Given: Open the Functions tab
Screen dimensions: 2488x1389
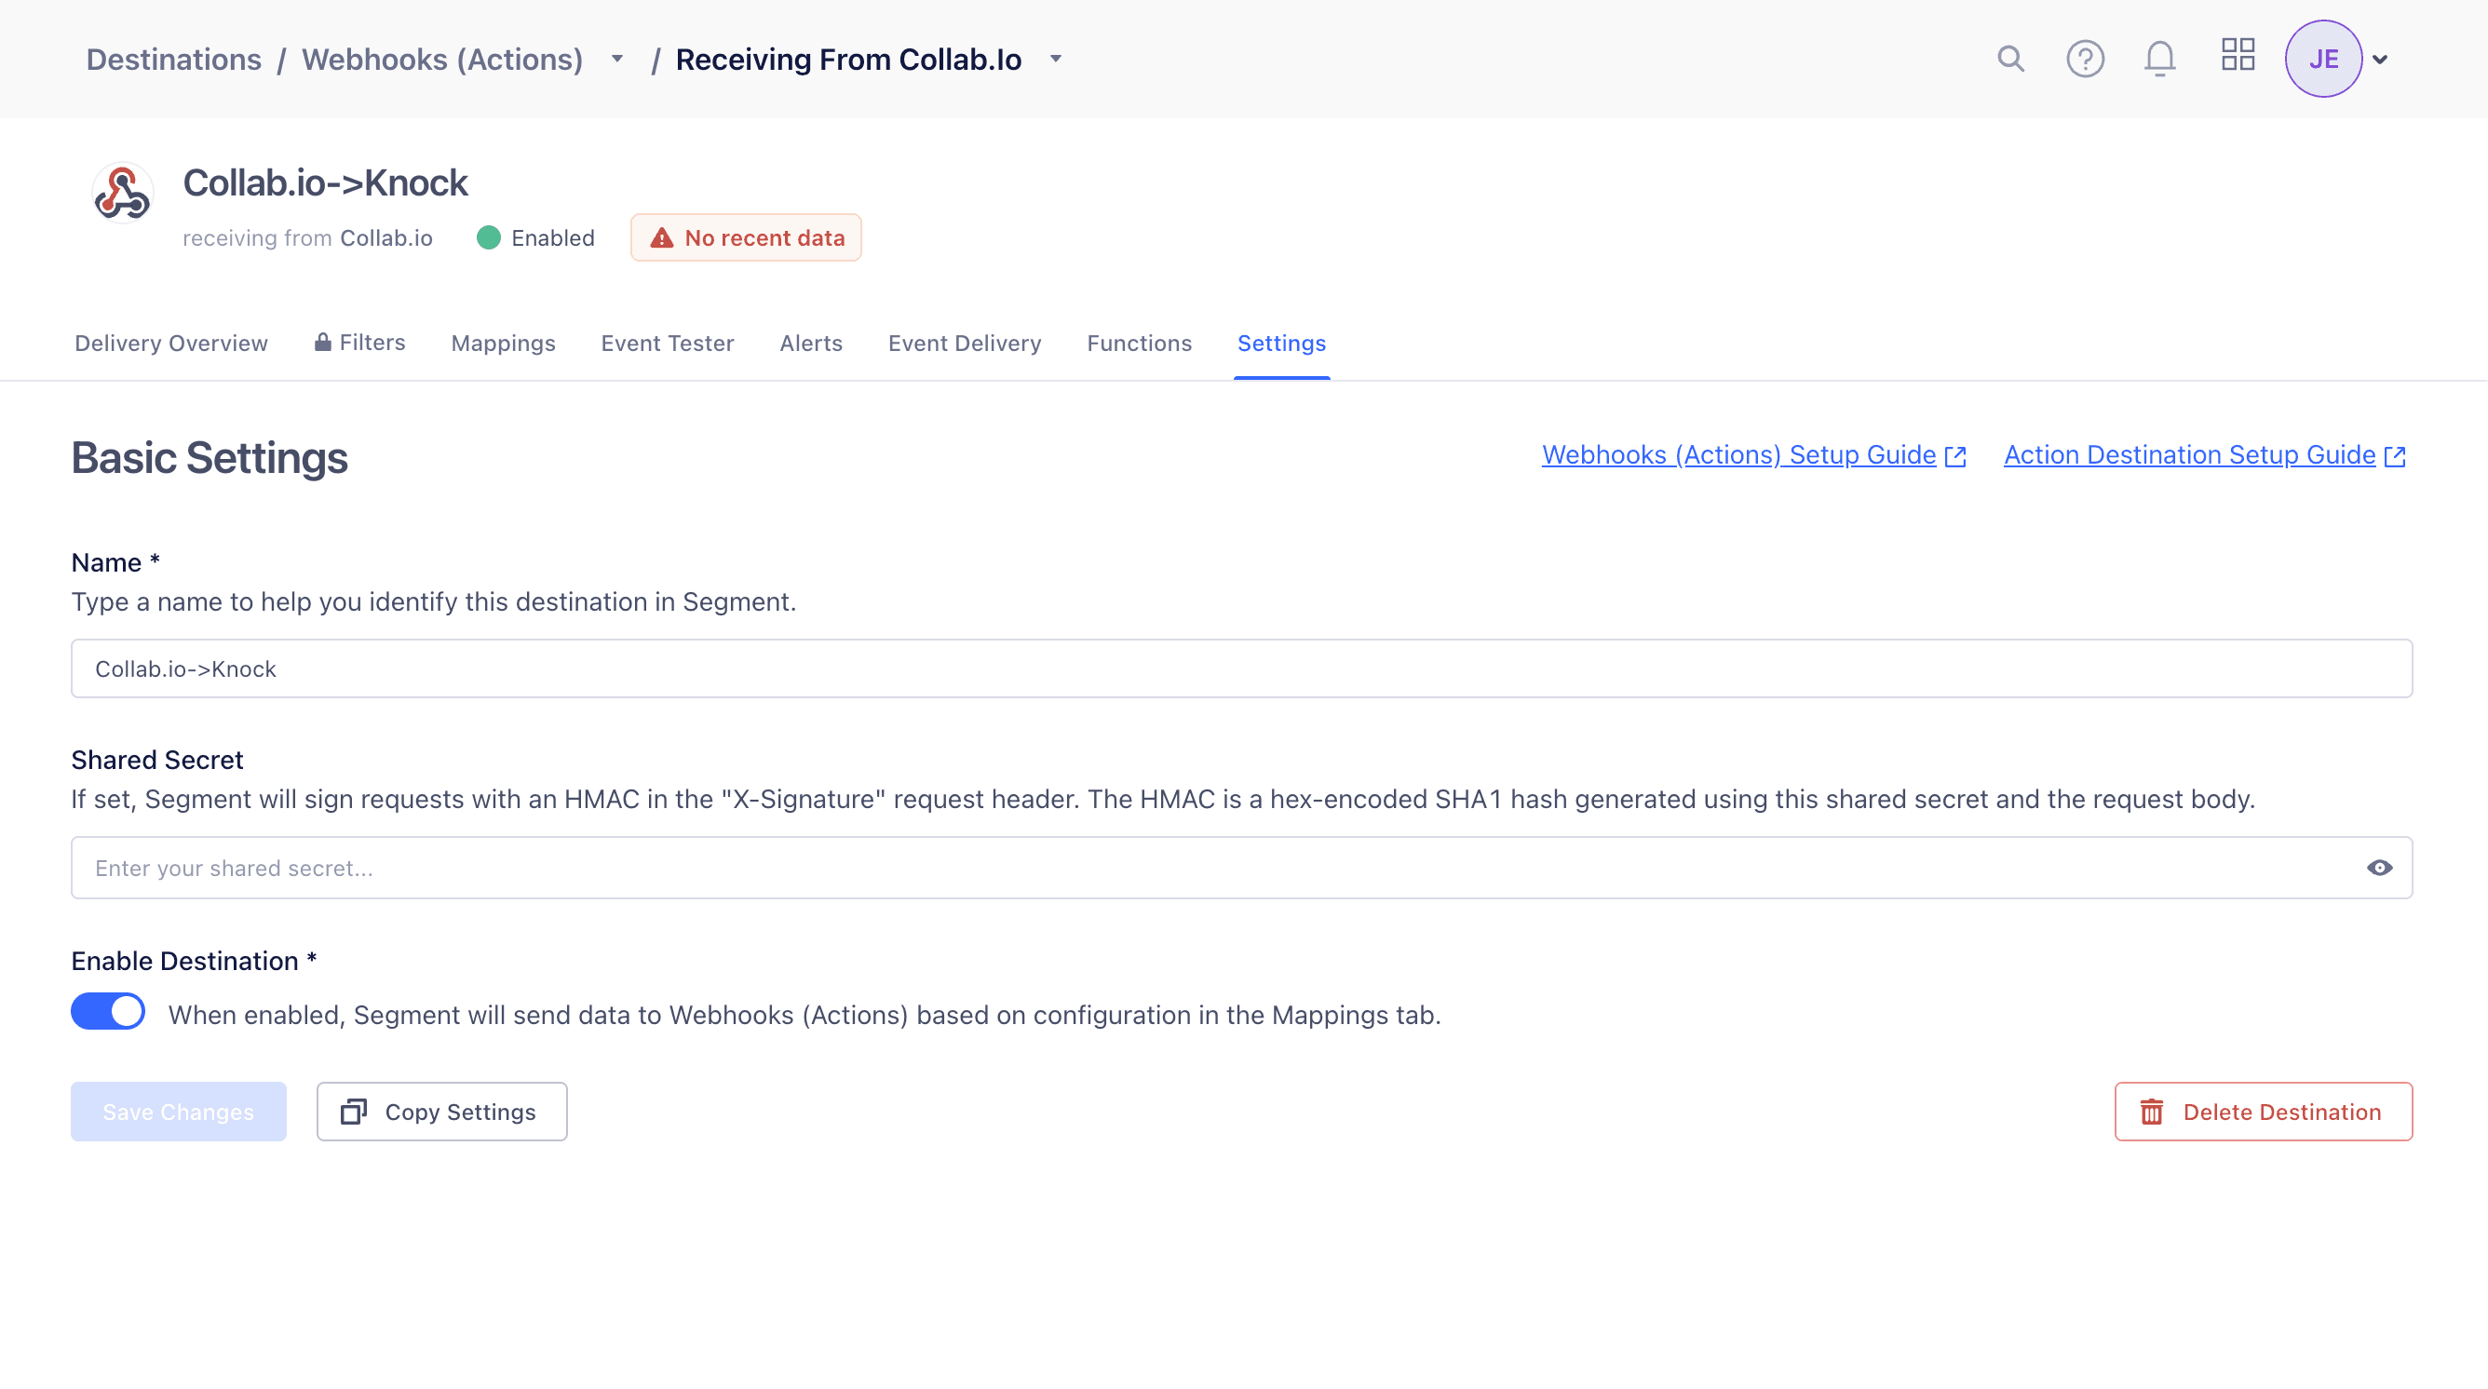Looking at the screenshot, I should 1139,343.
